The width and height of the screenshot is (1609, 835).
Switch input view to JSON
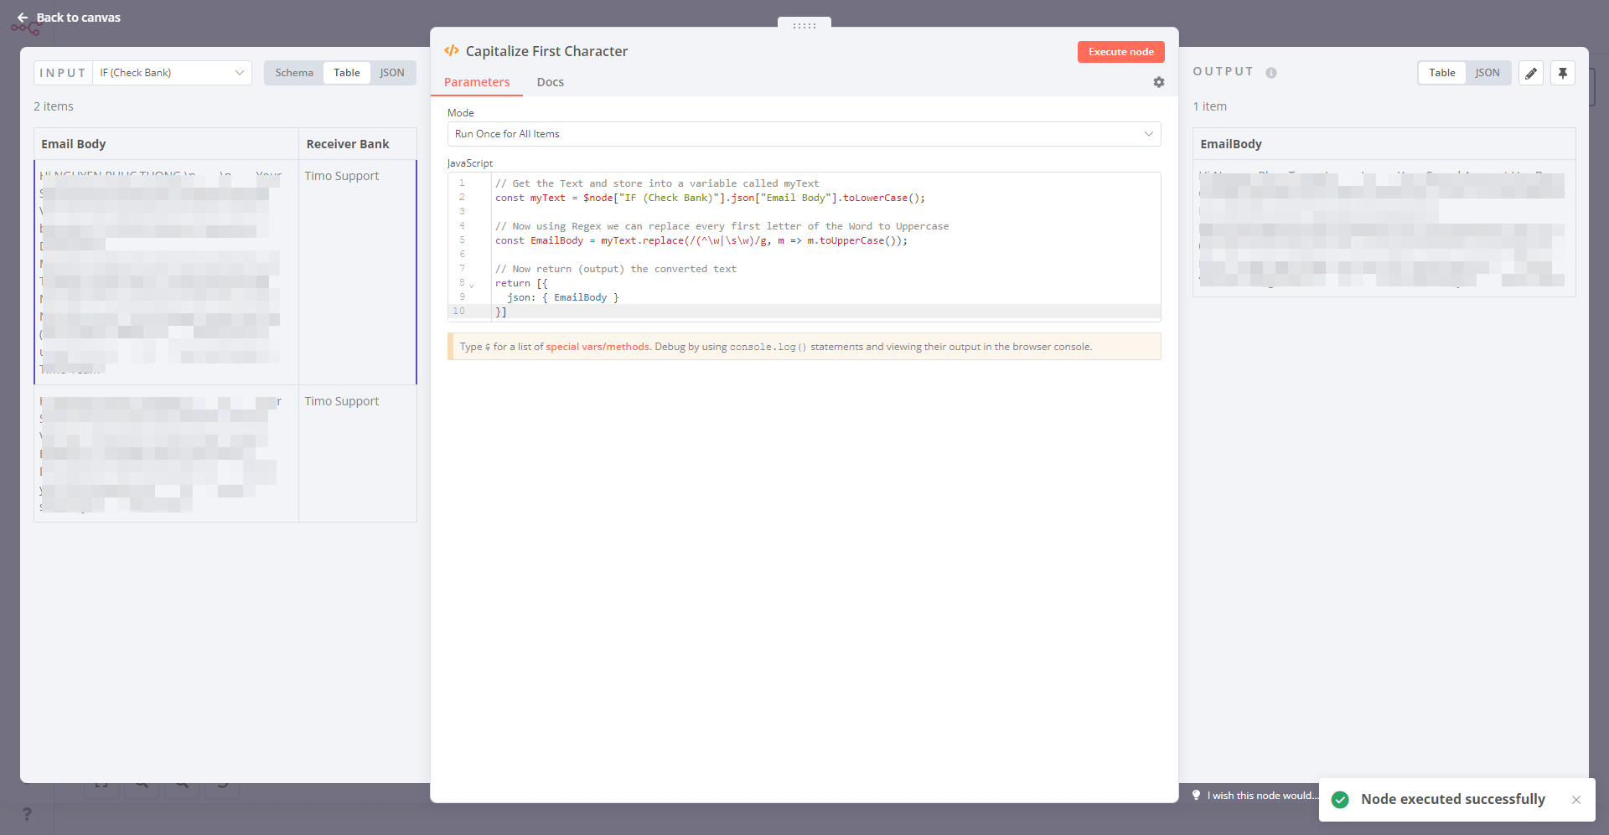coord(391,73)
